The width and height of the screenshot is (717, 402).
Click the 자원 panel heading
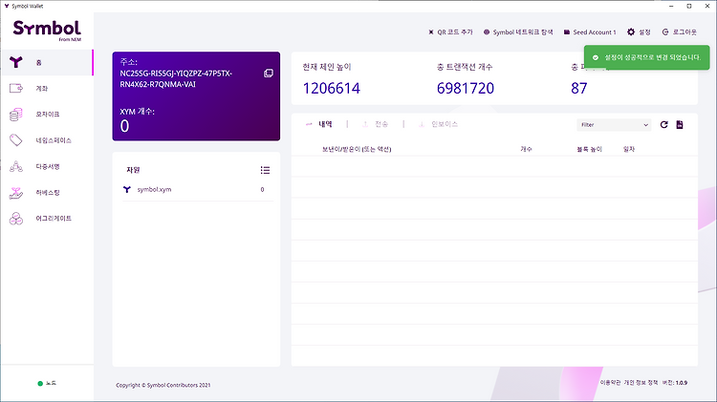pos(133,170)
